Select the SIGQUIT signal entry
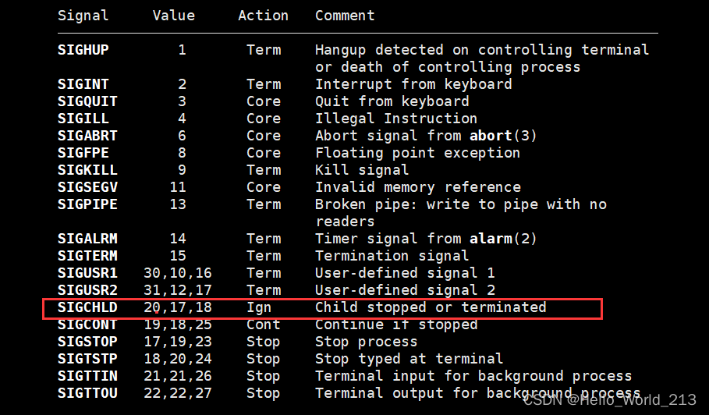The image size is (709, 415). pos(87,101)
